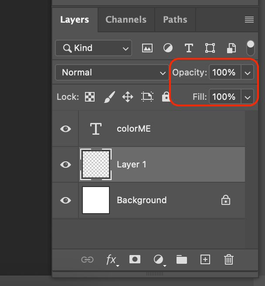
Task: Click the Background layer lock icon
Action: point(226,200)
